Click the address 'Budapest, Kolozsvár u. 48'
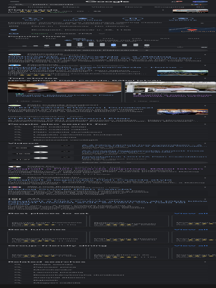Image resolution: width=216 pixels, height=288 pixels. tap(81, 30)
